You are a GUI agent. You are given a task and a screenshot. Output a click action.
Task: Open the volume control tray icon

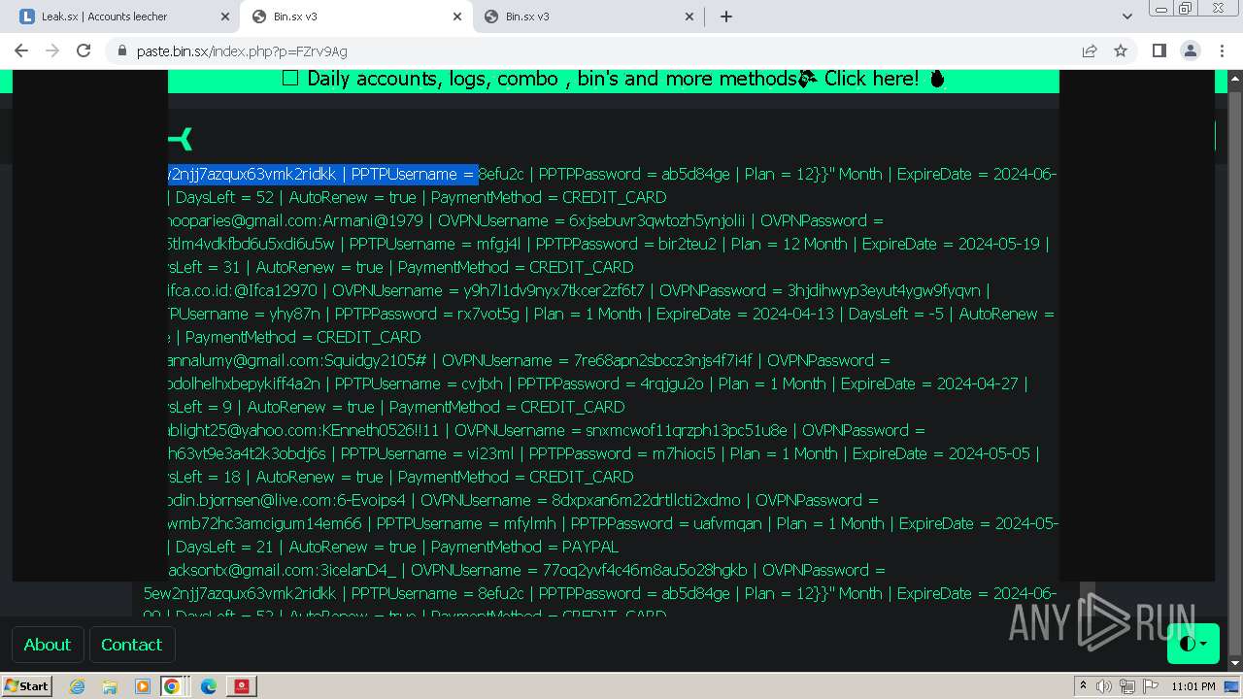1103,686
